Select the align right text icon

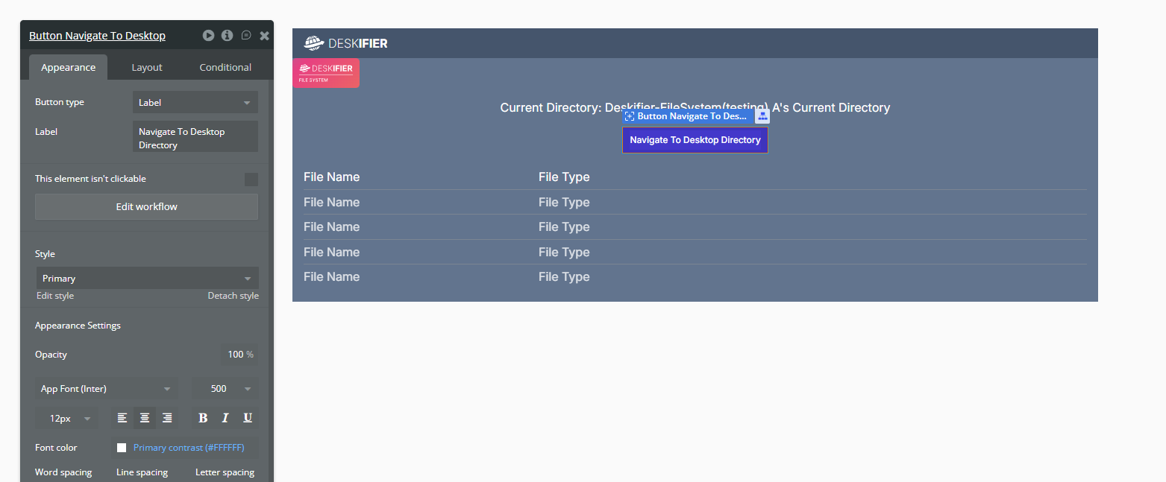pyautogui.click(x=167, y=418)
